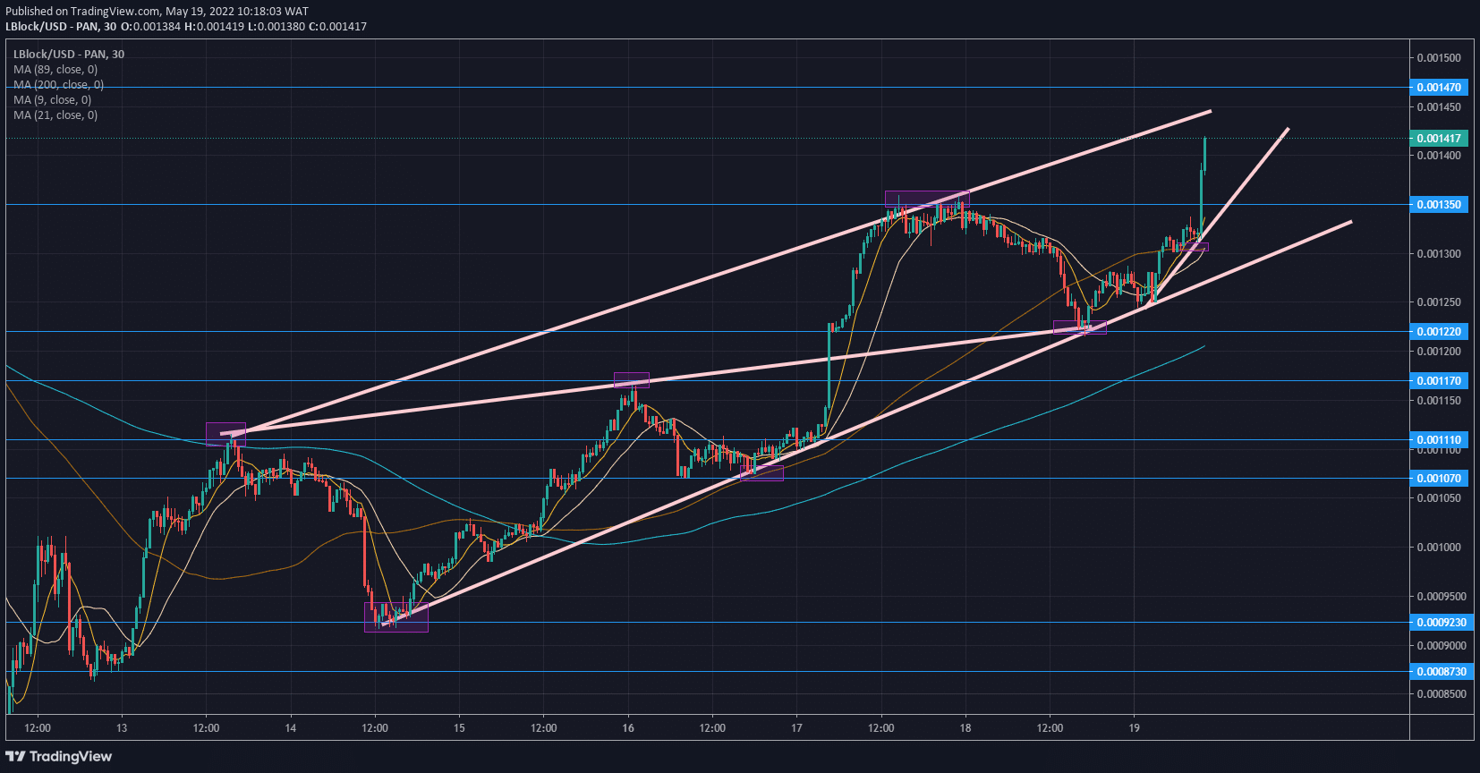Select the MA (200, close, 0) indicator label

tap(58, 85)
